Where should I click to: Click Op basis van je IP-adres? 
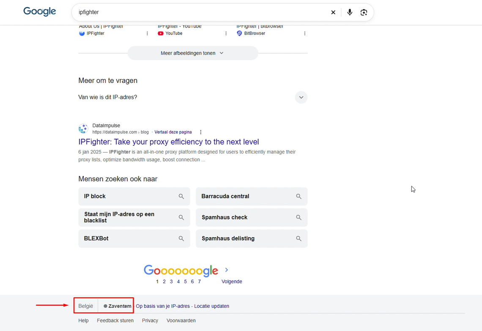coord(163,306)
